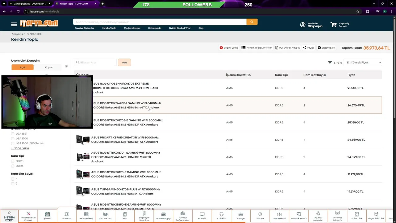Screen dimensions: 396x223
Task: Set compatibility check to Kapalı
Action: (49, 67)
